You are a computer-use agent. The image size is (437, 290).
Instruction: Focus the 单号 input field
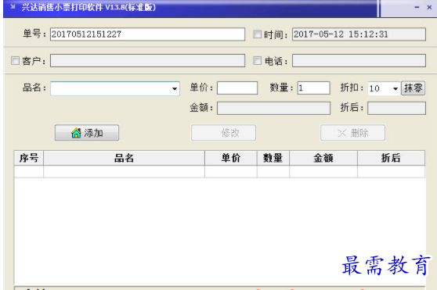(147, 34)
